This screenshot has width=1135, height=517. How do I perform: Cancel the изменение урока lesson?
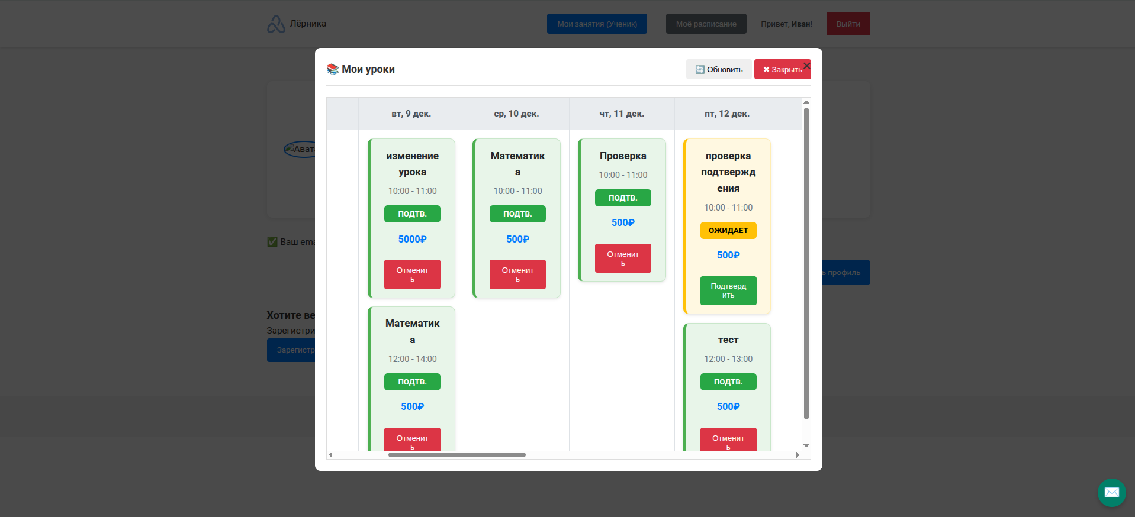[412, 274]
